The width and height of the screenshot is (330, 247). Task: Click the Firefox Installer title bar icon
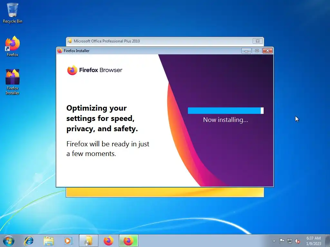click(x=60, y=50)
